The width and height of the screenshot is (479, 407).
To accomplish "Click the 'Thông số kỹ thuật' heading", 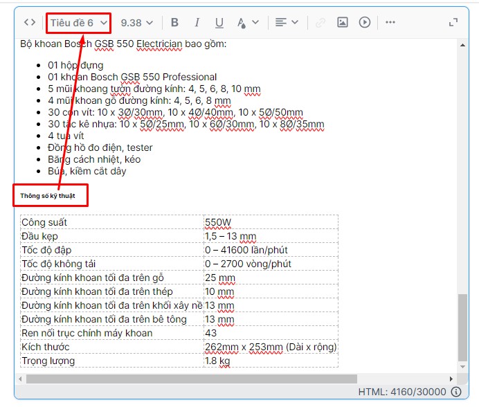I will point(48,196).
